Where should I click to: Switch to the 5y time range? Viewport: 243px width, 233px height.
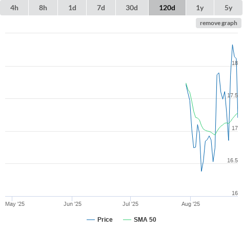229,8
